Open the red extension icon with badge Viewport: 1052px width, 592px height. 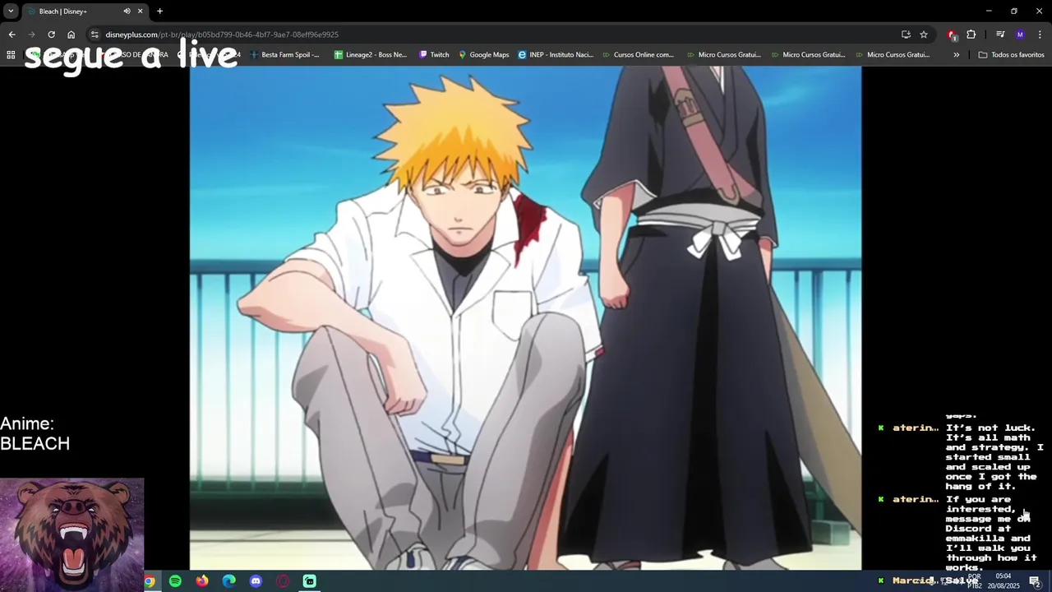952,35
